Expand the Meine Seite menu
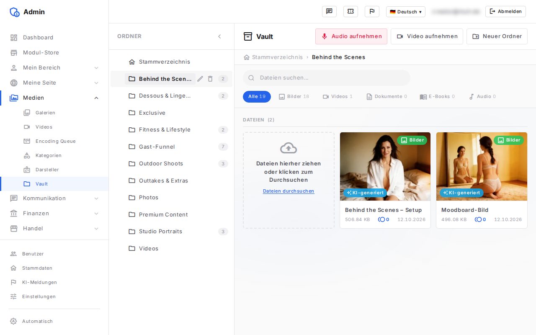Viewport: 536px width, 335px height. pos(54,83)
